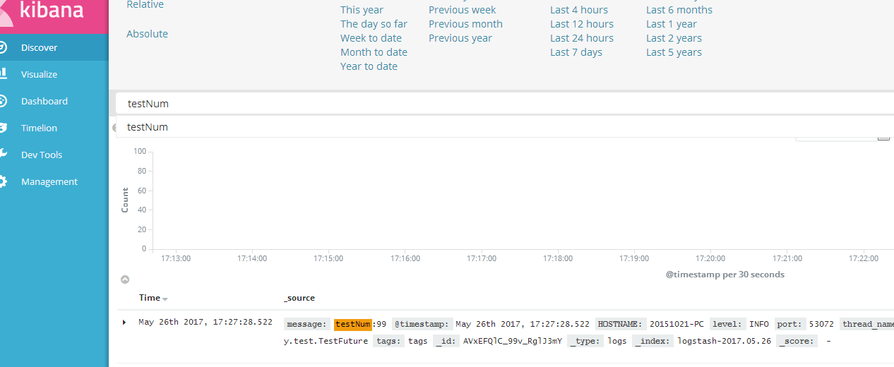Open the Dev Tools wrench icon
The height and width of the screenshot is (367, 894).
click(x=3, y=155)
